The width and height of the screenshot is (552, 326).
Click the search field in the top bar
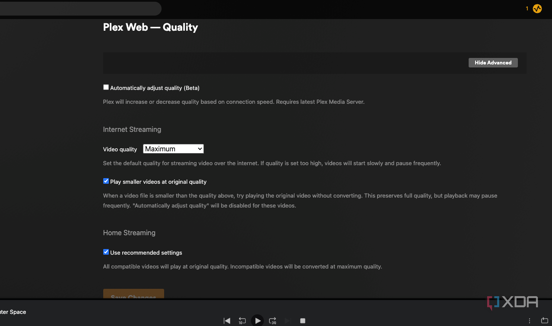pos(80,9)
